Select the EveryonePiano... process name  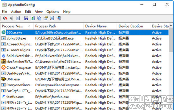[20, 85]
